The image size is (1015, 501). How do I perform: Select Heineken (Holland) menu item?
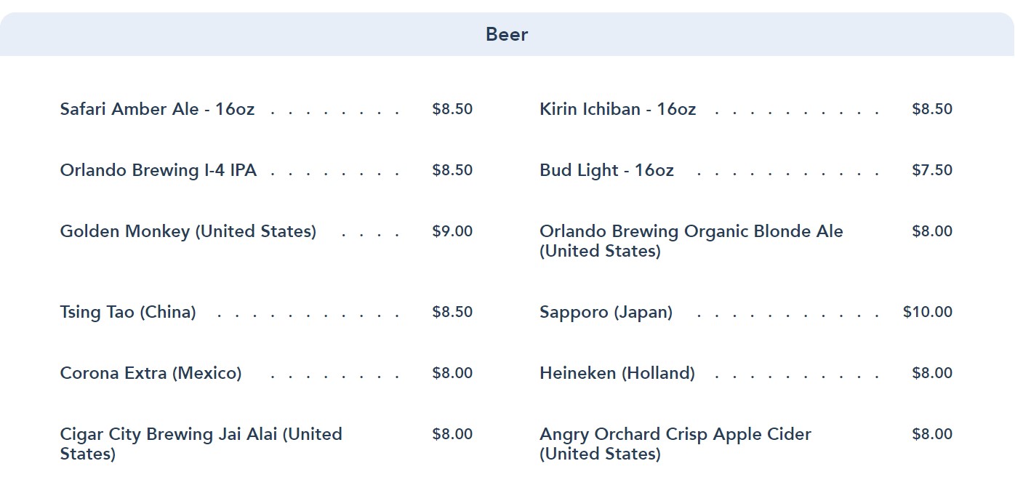(x=617, y=373)
